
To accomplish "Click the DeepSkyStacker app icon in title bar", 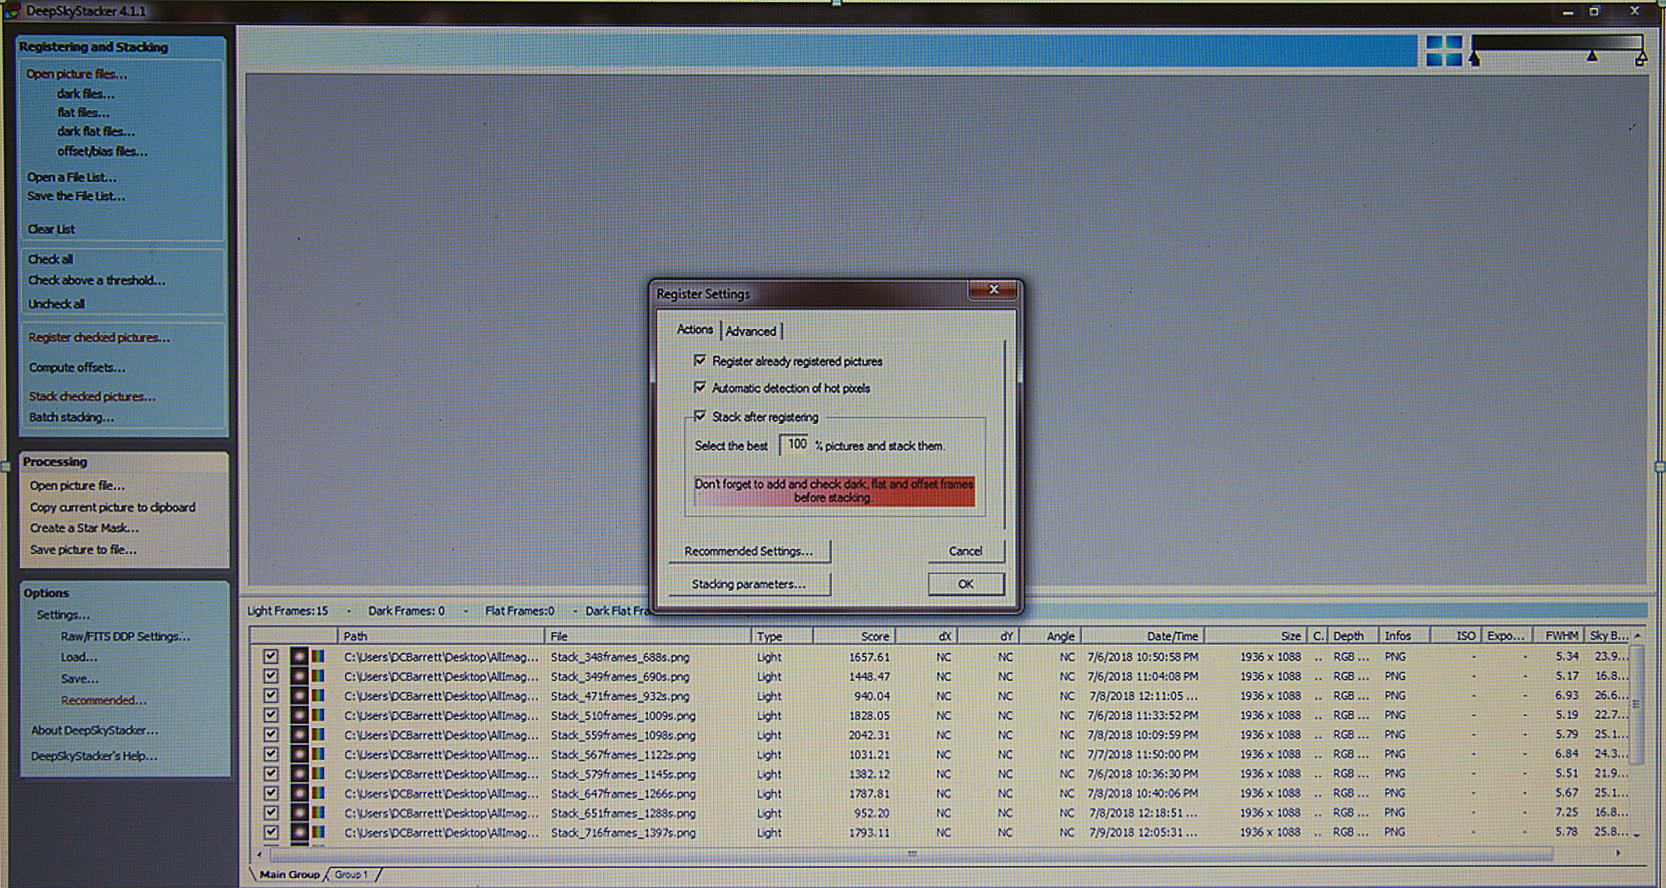I will (x=12, y=11).
